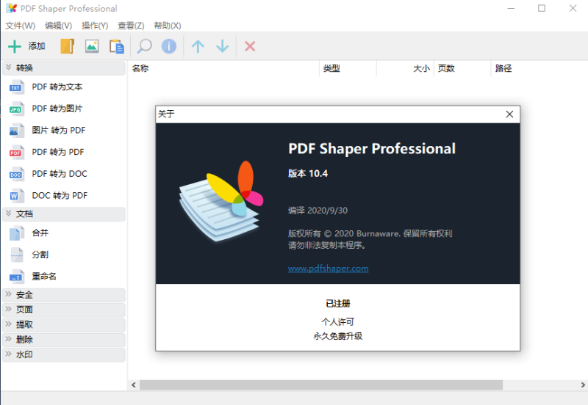
Task: Maximize the PDF Shaper window
Action: coord(542,8)
